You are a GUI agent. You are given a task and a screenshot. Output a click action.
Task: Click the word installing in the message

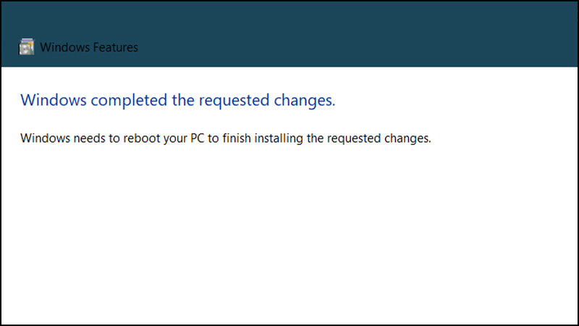pos(279,138)
